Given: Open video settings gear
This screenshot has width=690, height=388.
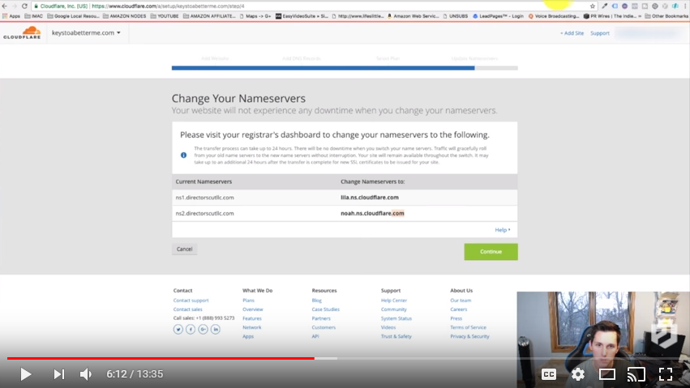Looking at the screenshot, I should (x=578, y=374).
